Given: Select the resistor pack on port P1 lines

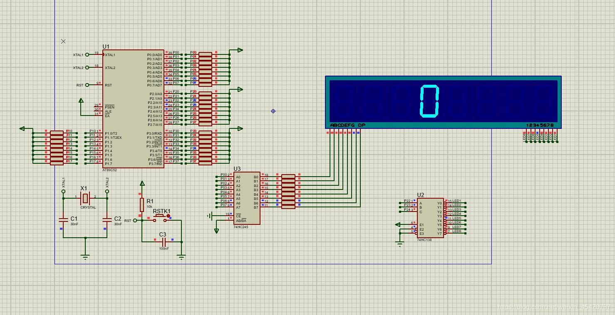Looking at the screenshot, I should pos(57,148).
